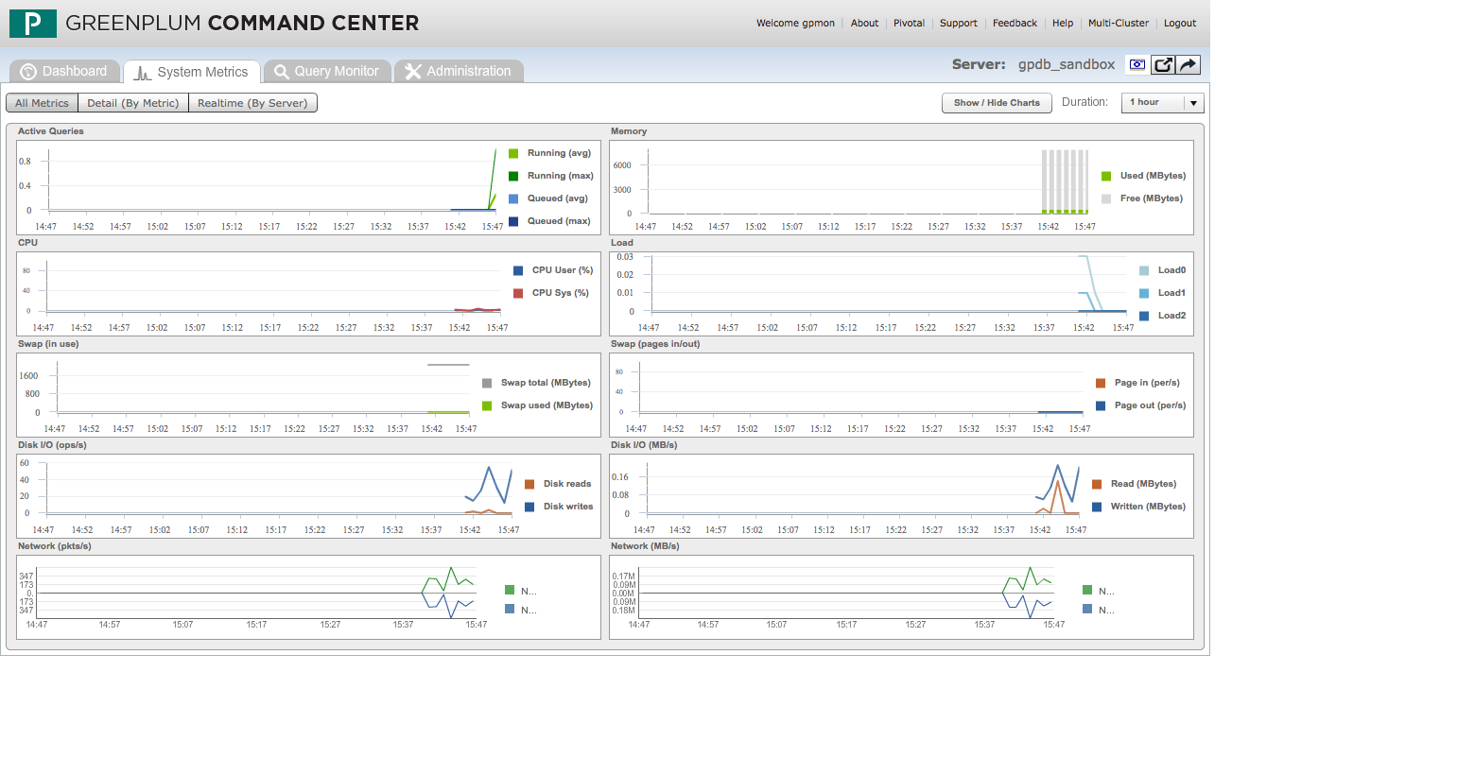Screen dimensions: 1475x775
Task: Click the gauge icon on Dashboard tab
Action: 28,72
